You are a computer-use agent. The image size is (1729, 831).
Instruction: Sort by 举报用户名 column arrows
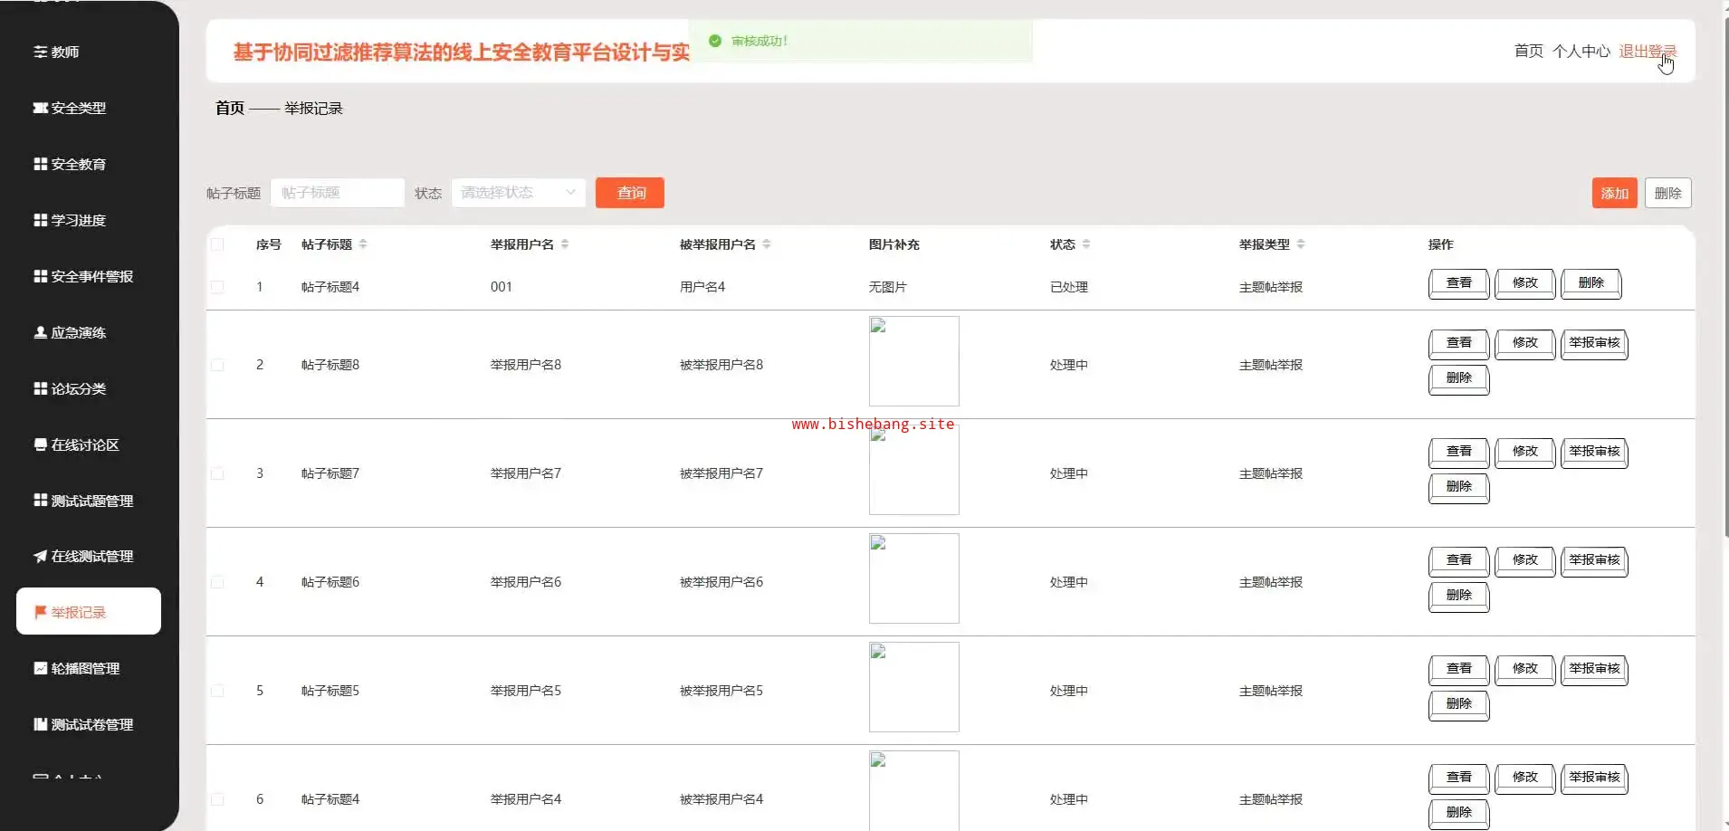pos(565,244)
